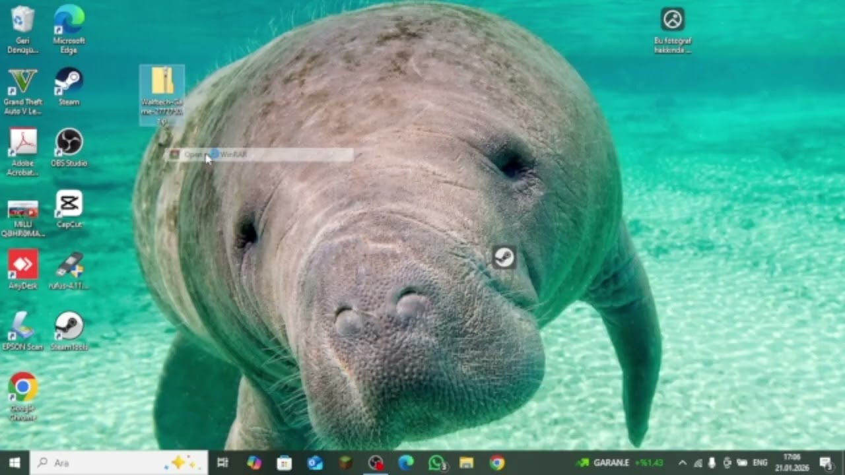Click the ENG input language indicator
Image resolution: width=845 pixels, height=475 pixels.
pyautogui.click(x=760, y=463)
